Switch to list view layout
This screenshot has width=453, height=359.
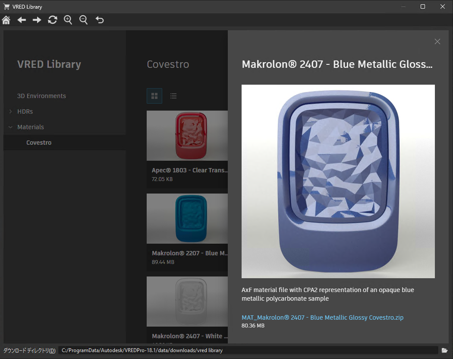point(173,95)
